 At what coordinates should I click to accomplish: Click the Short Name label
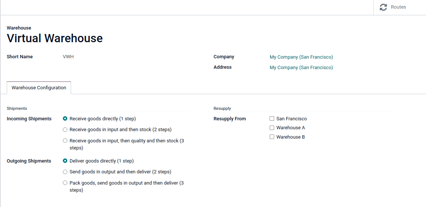(20, 57)
